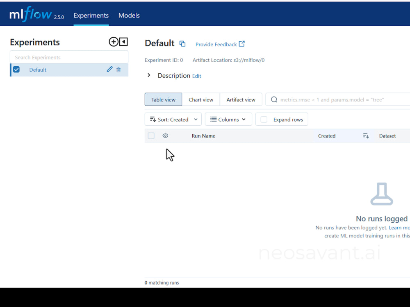Create a new experiment with plus icon
This screenshot has height=307, width=410.
click(114, 42)
